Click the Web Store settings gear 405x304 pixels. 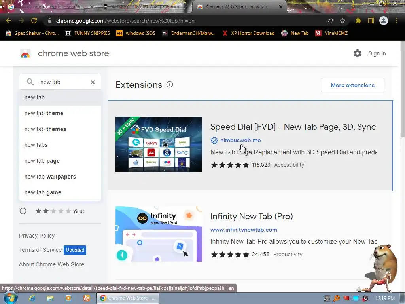[358, 53]
